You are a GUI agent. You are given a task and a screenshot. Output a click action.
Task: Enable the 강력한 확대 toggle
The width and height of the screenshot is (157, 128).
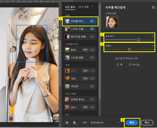click(x=93, y=100)
